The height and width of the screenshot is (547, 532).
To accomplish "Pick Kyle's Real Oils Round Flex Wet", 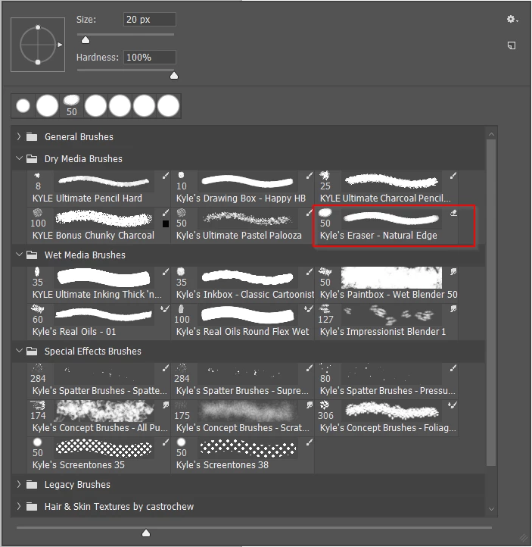I will (x=243, y=321).
